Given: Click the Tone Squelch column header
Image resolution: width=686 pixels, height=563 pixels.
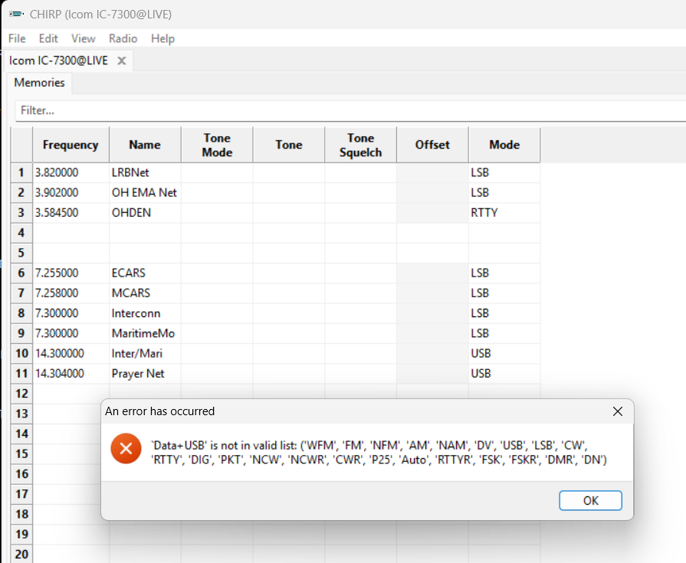Looking at the screenshot, I should 360,145.
